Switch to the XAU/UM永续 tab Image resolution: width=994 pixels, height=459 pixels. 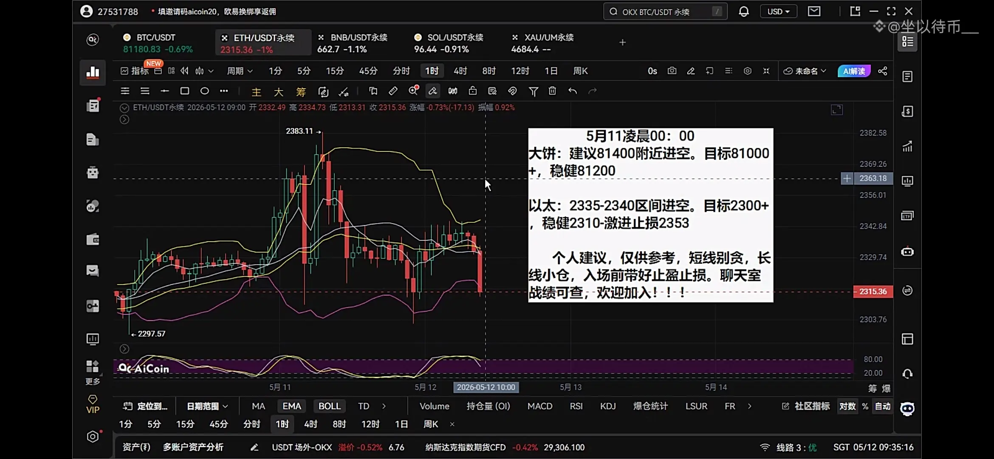pos(542,43)
